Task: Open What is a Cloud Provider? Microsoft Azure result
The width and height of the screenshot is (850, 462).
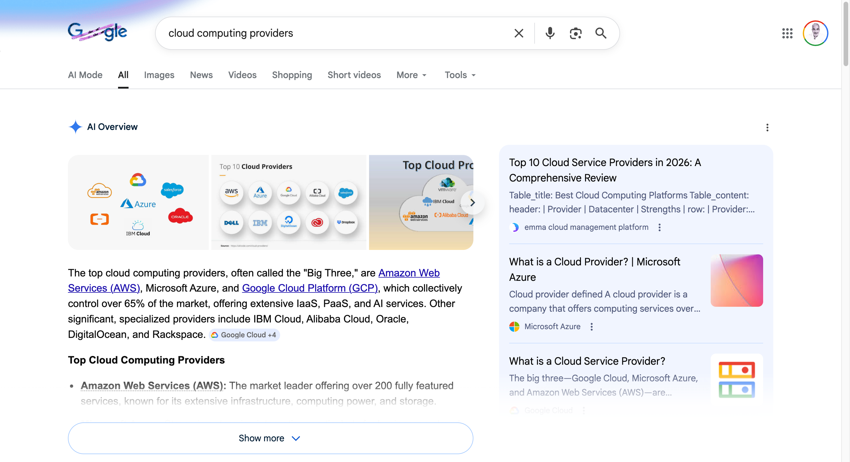Action: (x=595, y=269)
